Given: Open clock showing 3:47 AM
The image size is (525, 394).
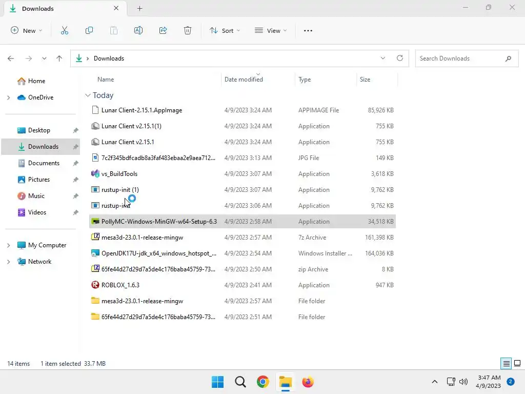Looking at the screenshot, I should 489,382.
